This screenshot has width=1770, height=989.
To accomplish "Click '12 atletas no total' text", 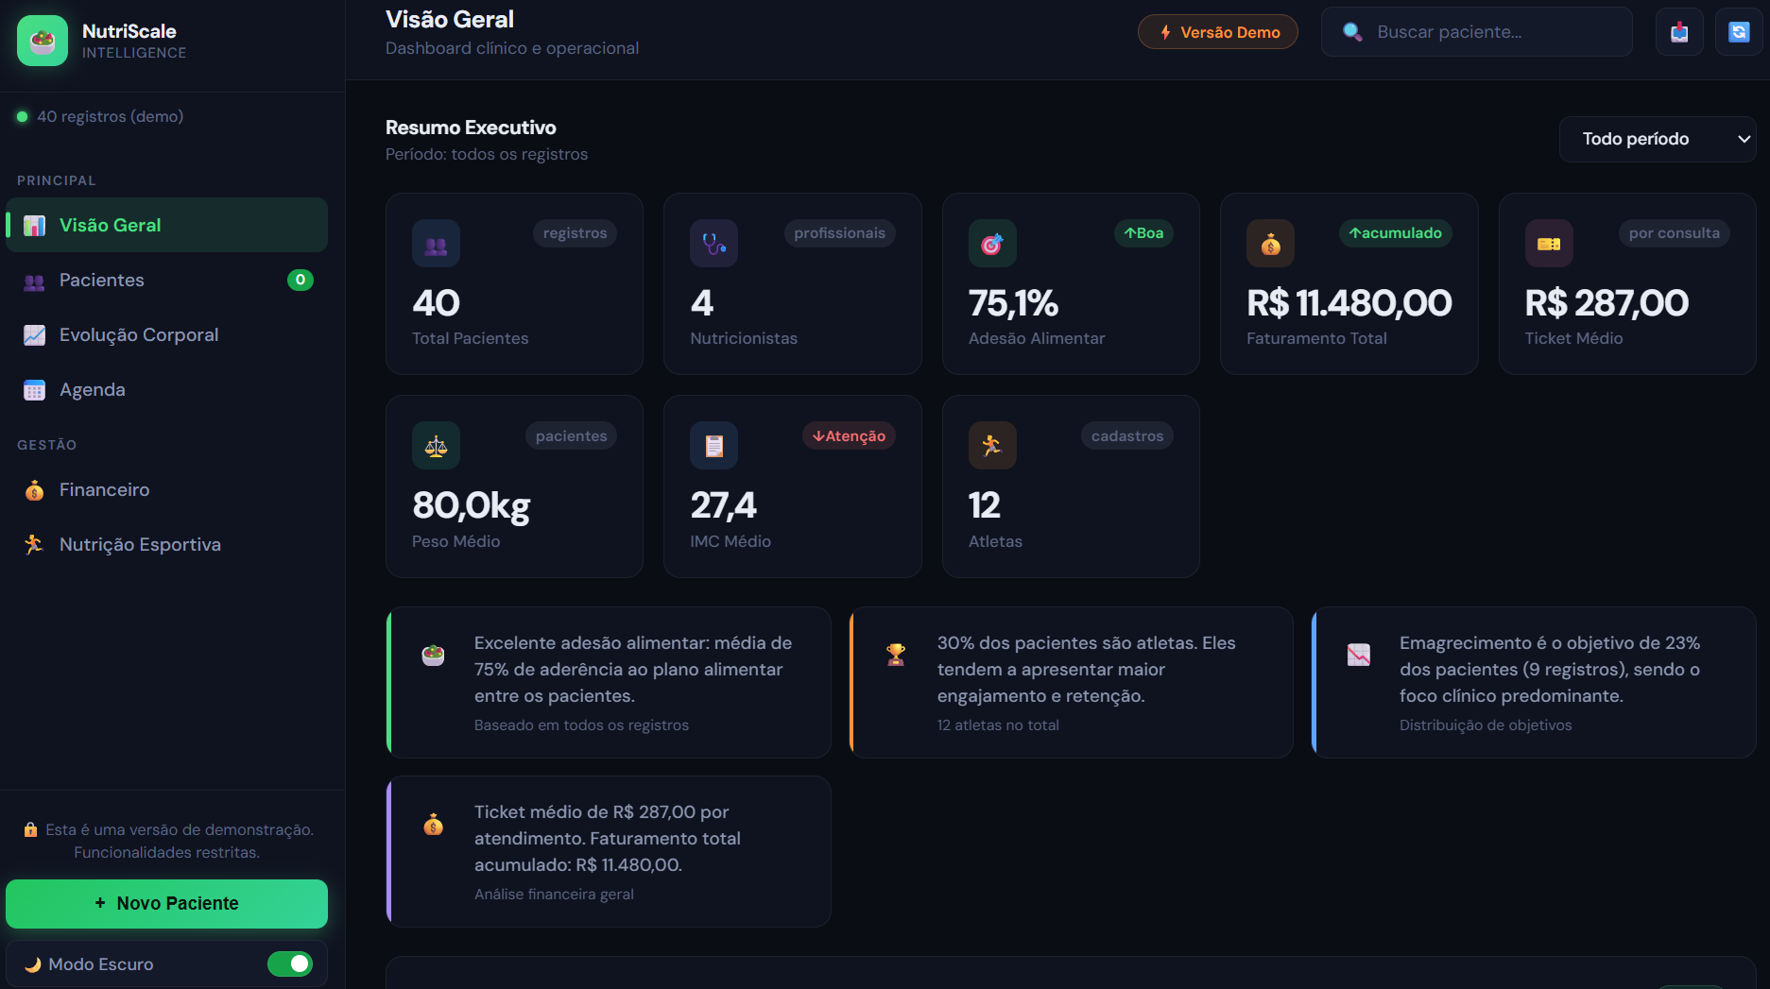I will pos(998,725).
